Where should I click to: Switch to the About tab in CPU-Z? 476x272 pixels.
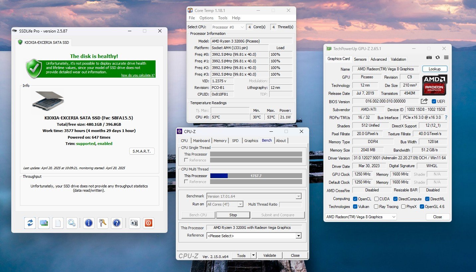click(x=281, y=141)
